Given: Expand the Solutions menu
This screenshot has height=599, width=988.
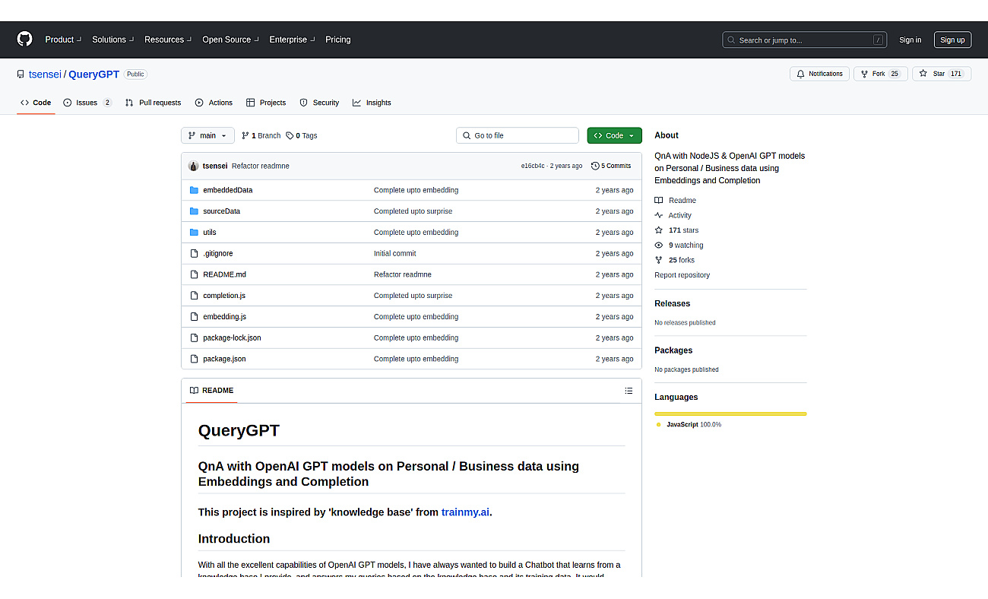Looking at the screenshot, I should tap(112, 40).
